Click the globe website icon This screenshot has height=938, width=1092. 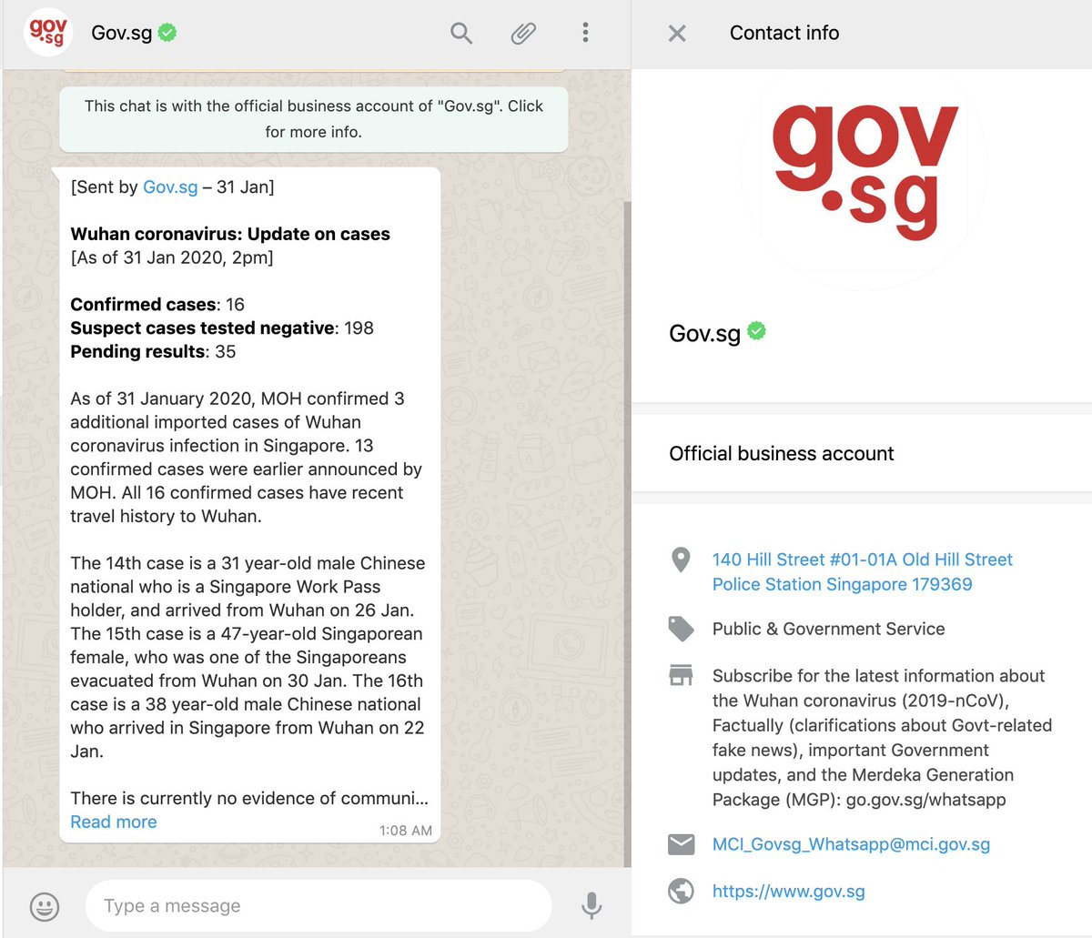coord(681,892)
